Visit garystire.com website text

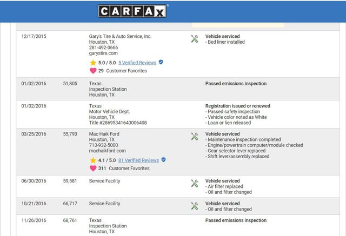103,53
